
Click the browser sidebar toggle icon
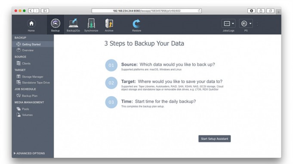[45, 11]
